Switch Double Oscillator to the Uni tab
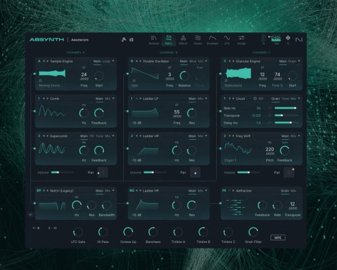Screen dimensions: 337x270 [x=200, y=61]
